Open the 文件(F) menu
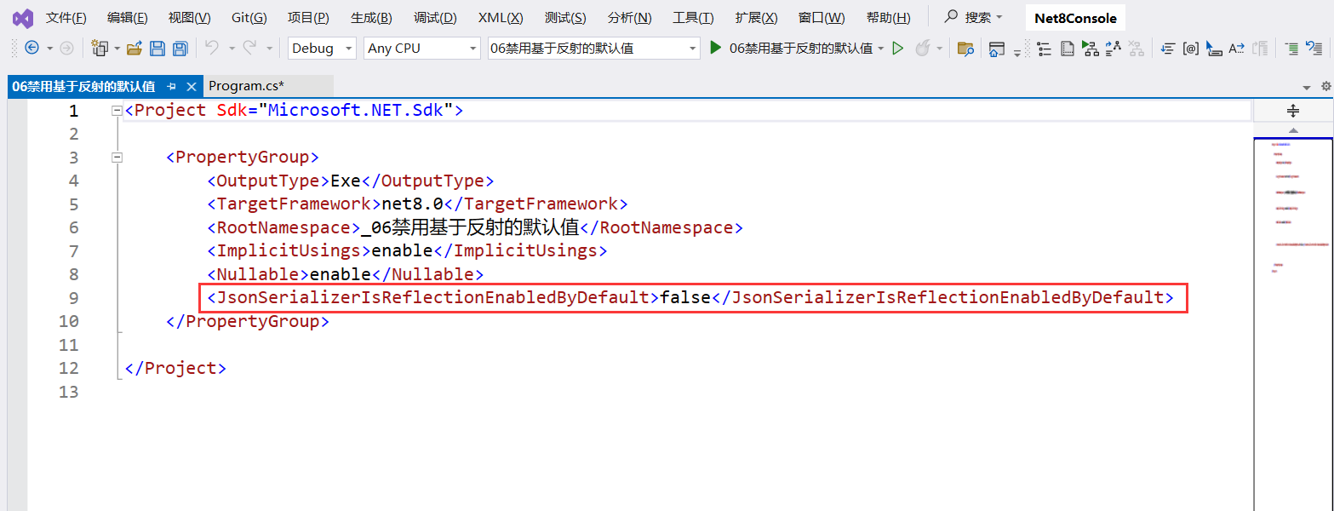Viewport: 1334px width, 511px height. tap(66, 18)
